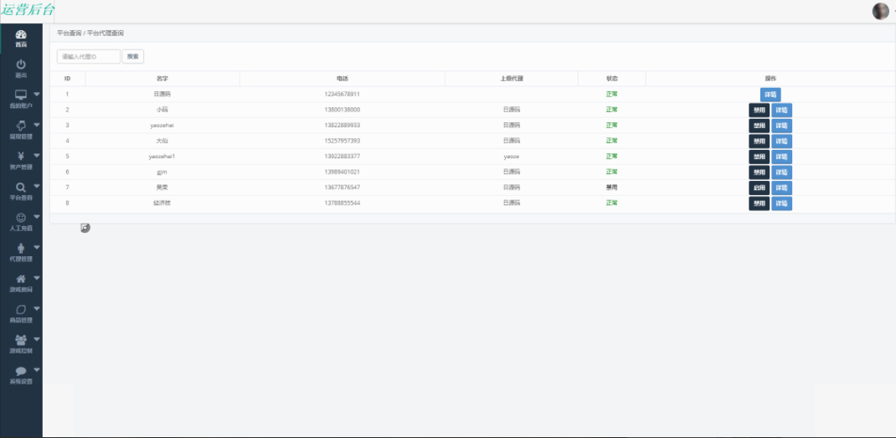This screenshot has width=896, height=438.
Task: Expand the 系统设置 sidebar arrow
Action: click(x=37, y=369)
